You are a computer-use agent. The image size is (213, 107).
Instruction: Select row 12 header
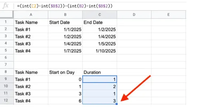point(7,101)
